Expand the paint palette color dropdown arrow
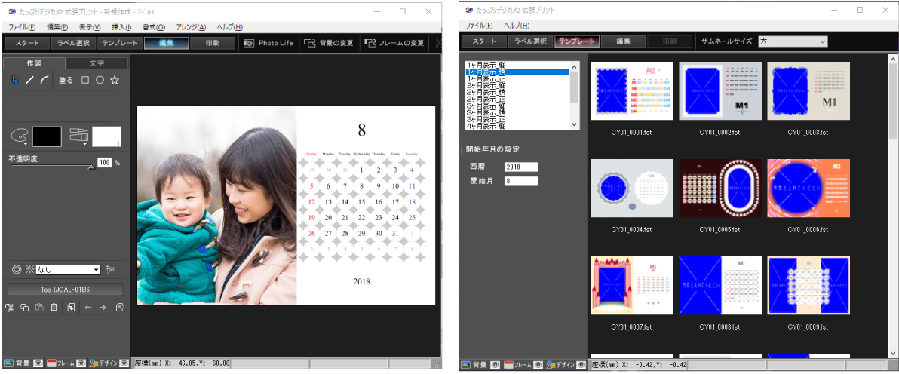 click(x=25, y=143)
